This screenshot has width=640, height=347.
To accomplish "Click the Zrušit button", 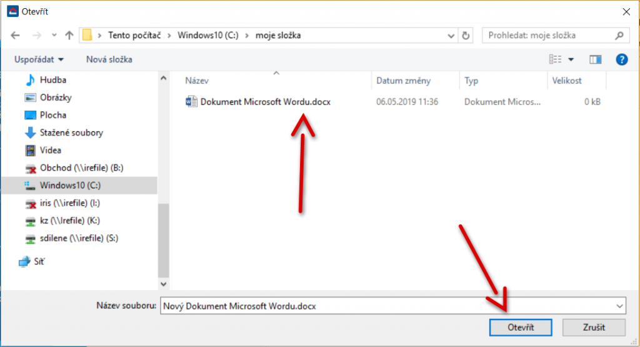I will (x=594, y=328).
